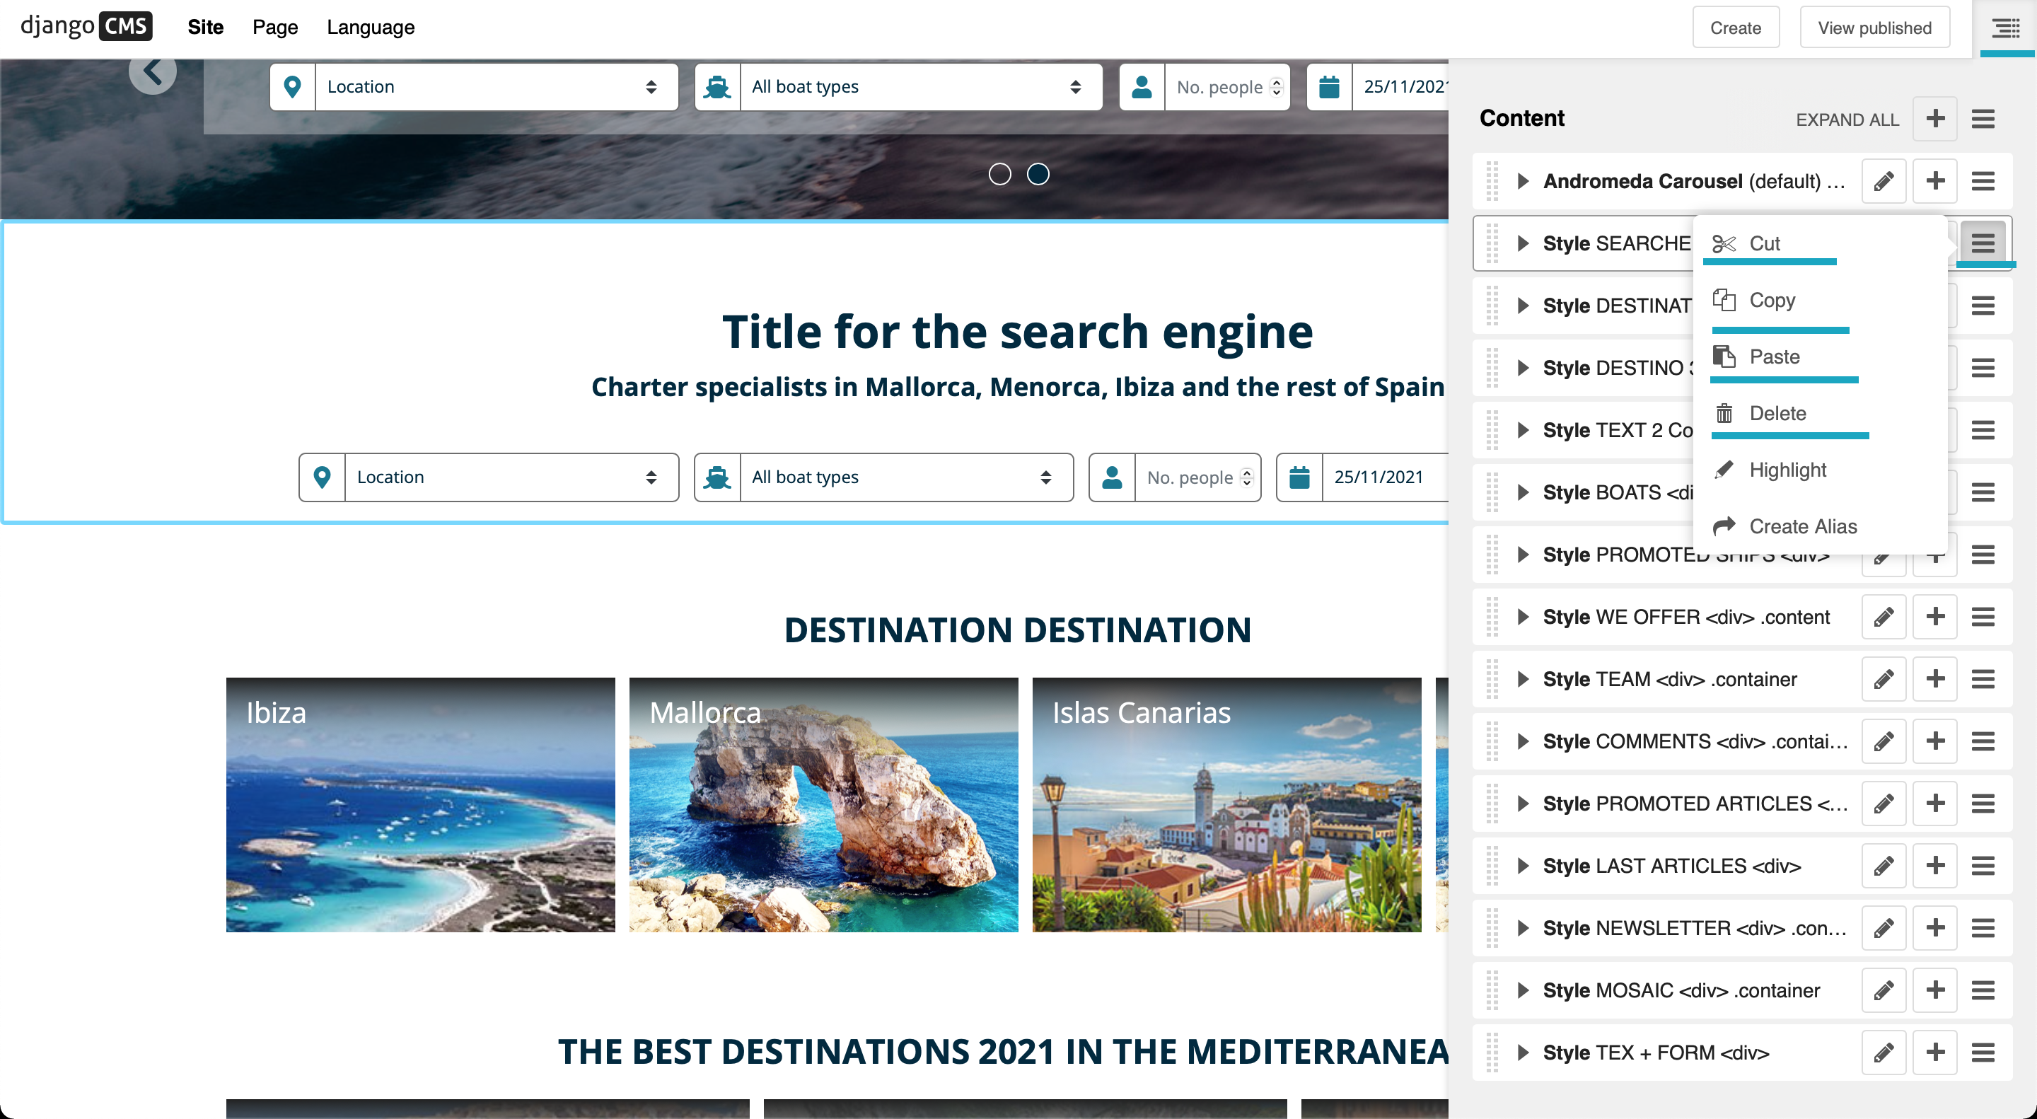Expand the Style SEARCHE tree item
The image size is (2037, 1119).
[1522, 243]
